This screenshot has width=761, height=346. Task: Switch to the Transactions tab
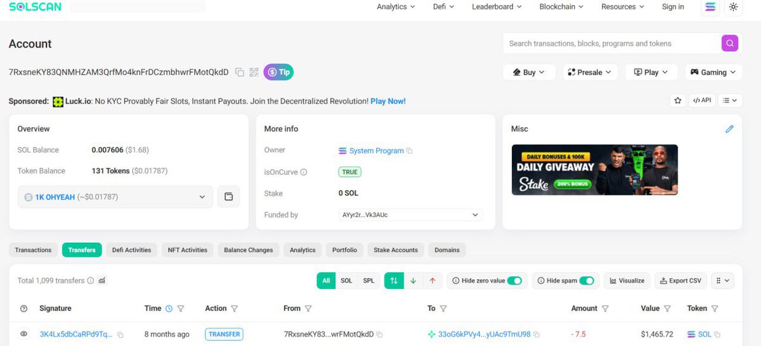(x=33, y=250)
